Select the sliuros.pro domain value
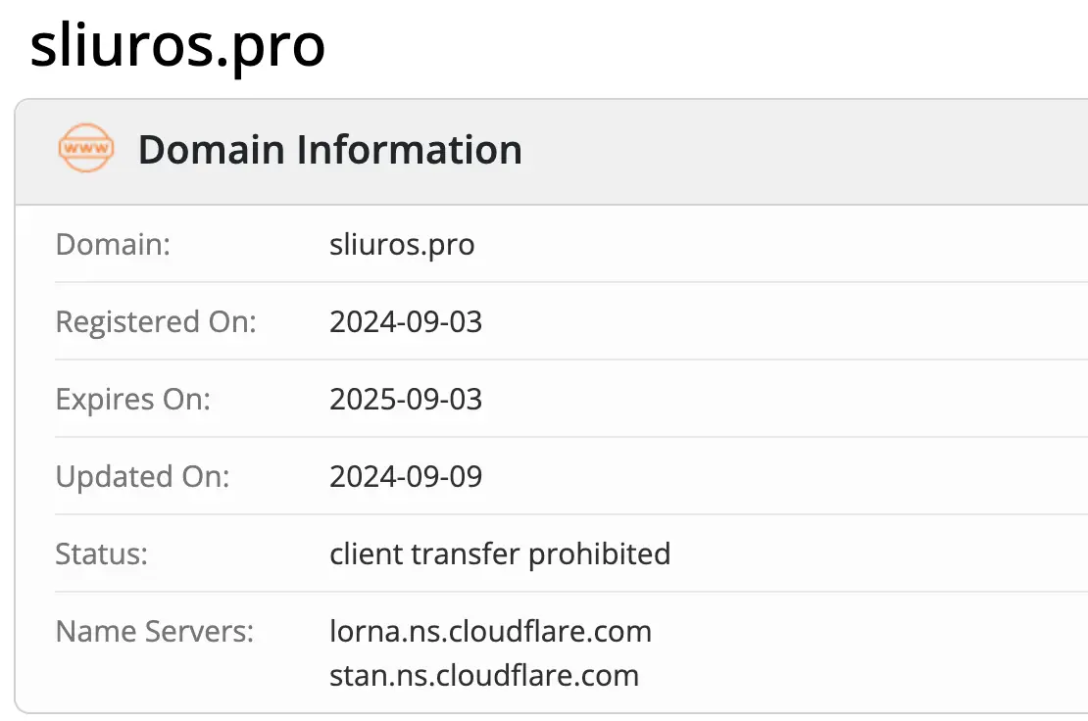The image size is (1088, 721). point(402,244)
